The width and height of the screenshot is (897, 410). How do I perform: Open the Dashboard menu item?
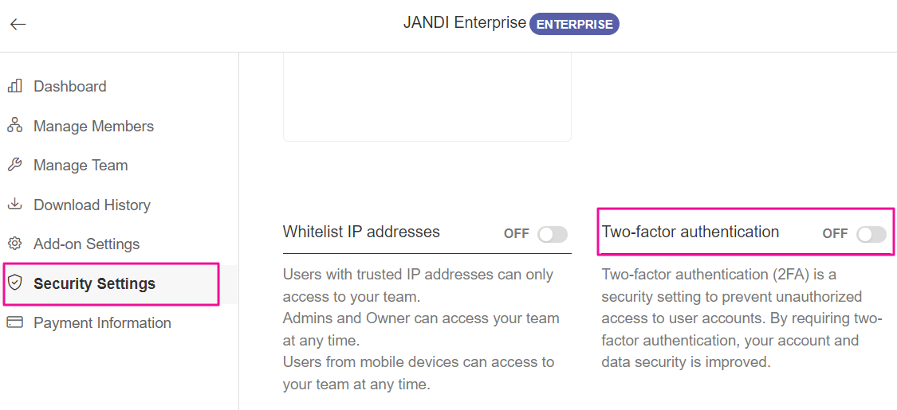[70, 86]
